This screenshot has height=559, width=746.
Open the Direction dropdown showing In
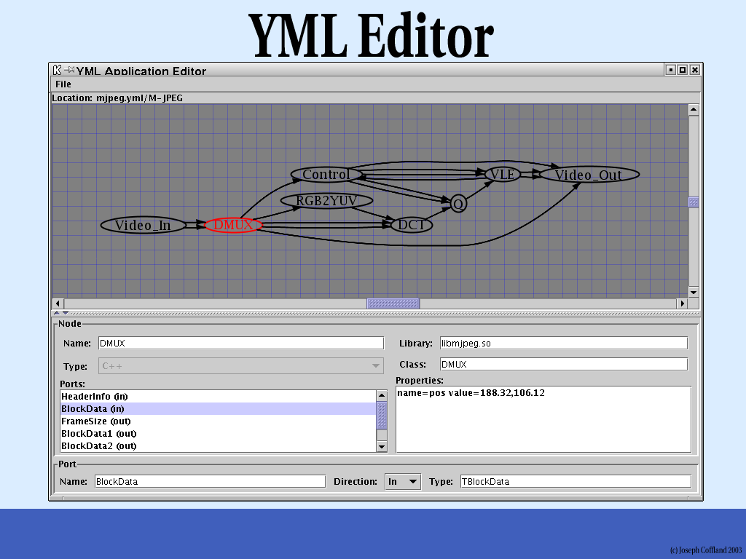(x=402, y=482)
